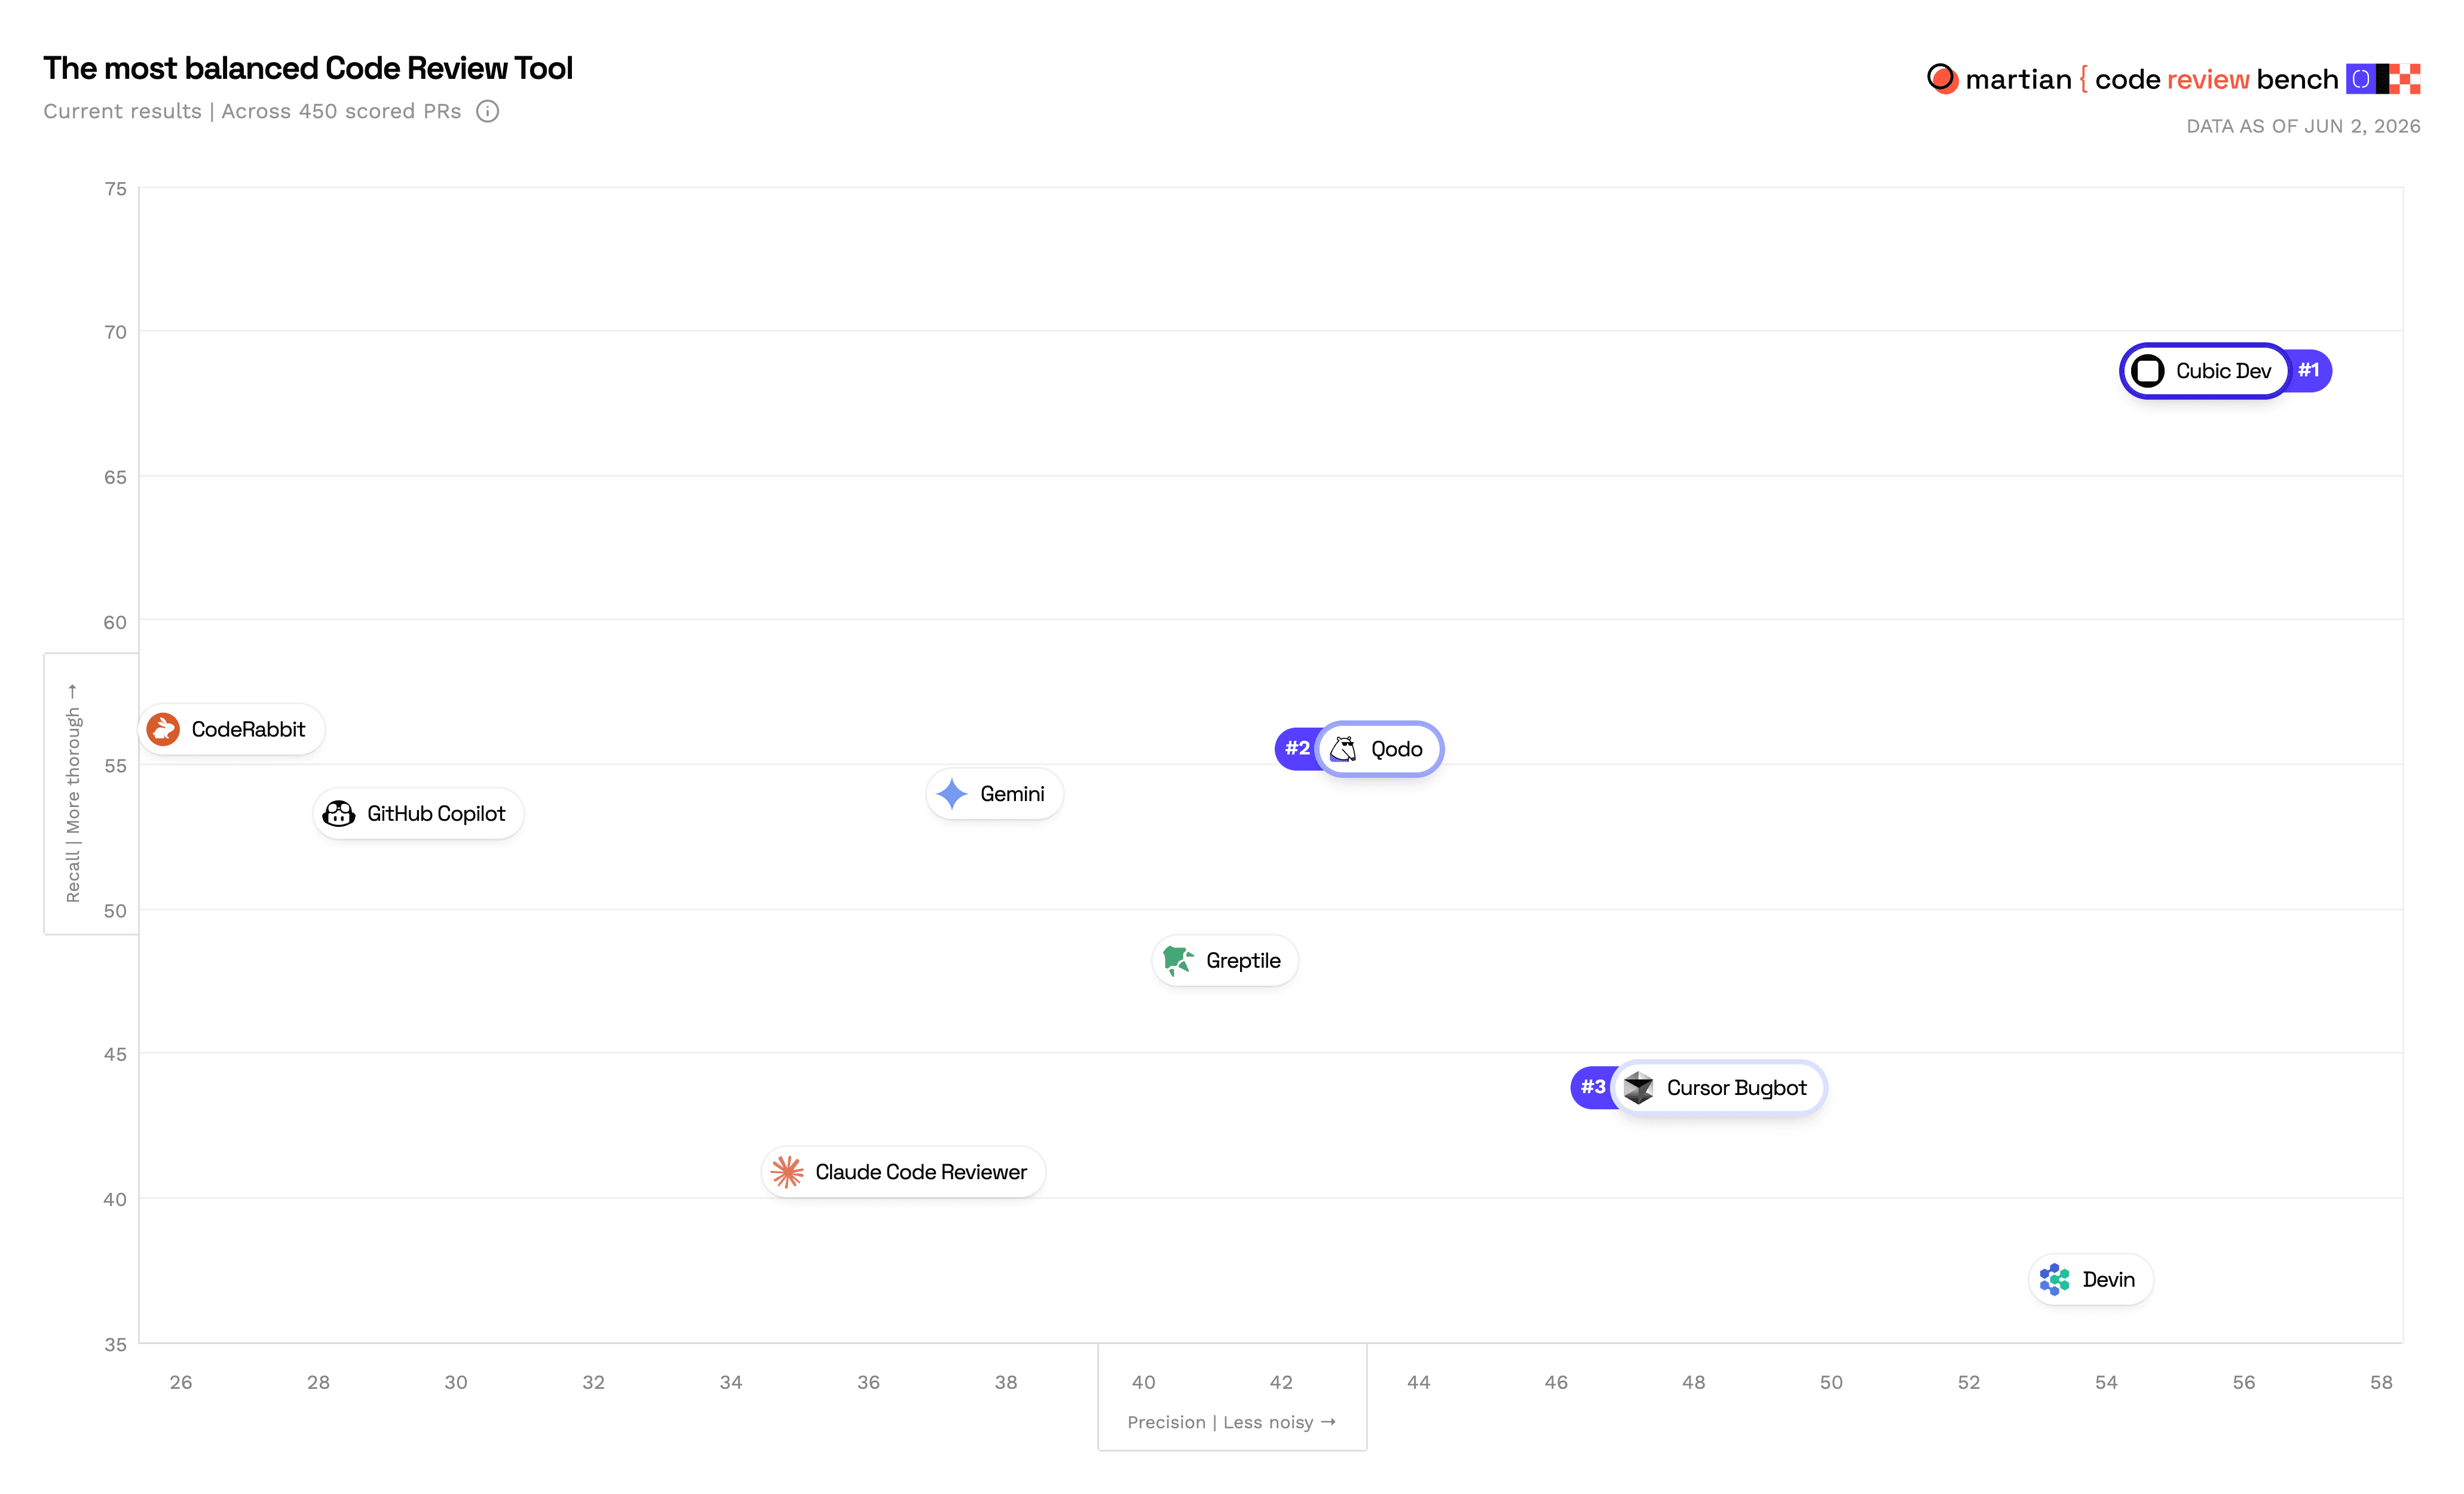
Task: Click the x-axis tick label 28
Action: [x=318, y=1382]
